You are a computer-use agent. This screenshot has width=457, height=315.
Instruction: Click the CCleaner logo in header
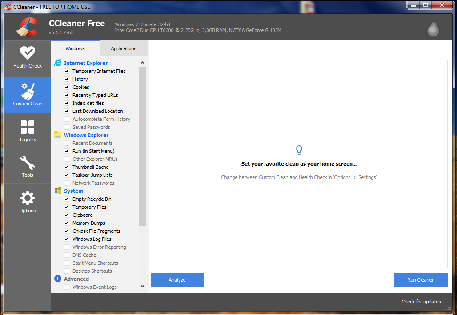click(x=27, y=27)
